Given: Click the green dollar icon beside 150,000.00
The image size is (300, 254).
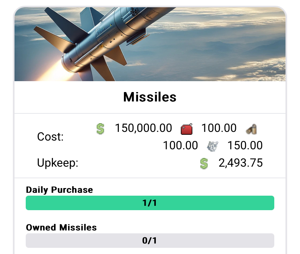Looking at the screenshot, I should pos(100,129).
